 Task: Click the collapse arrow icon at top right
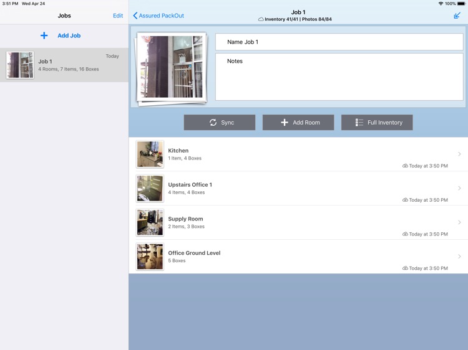click(457, 16)
